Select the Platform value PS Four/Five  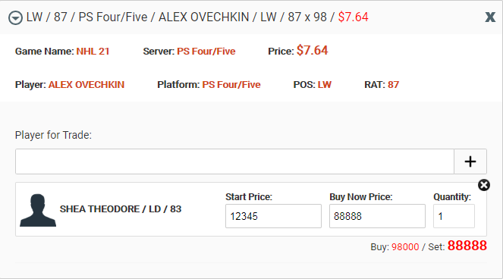click(231, 85)
